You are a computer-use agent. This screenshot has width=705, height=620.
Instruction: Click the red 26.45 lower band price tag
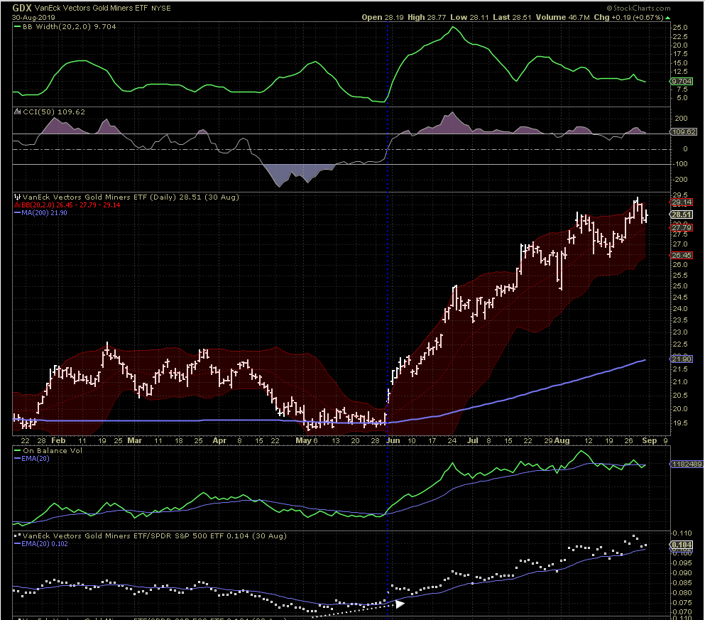point(682,256)
